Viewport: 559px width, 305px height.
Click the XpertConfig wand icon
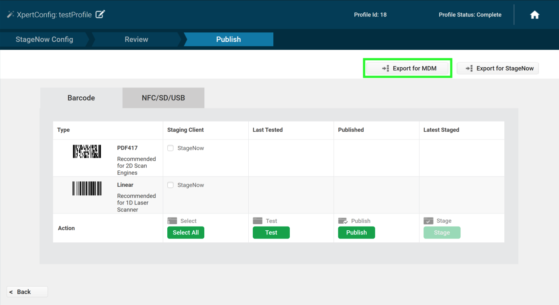(10, 14)
